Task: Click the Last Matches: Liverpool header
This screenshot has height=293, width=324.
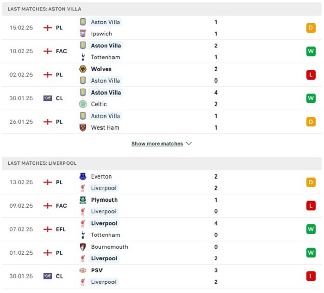Action: 162,163
